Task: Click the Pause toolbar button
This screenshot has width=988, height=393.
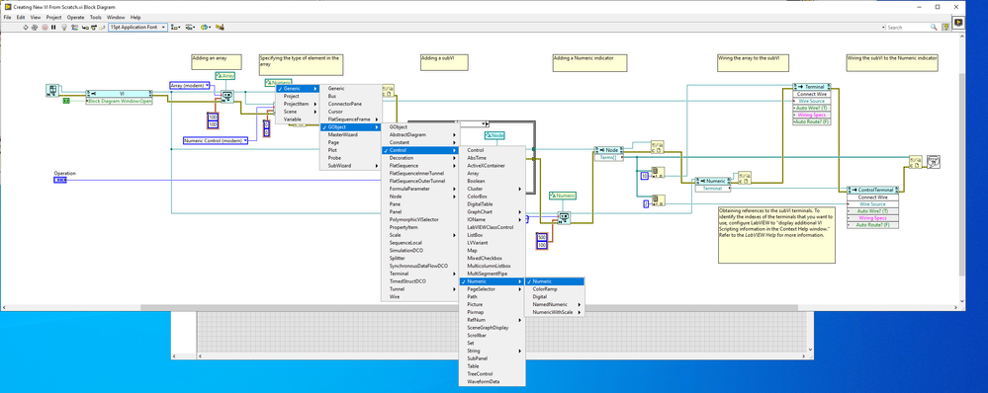Action: point(53,27)
